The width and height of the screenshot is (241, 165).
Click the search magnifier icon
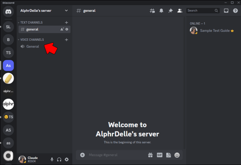pyautogui.click(x=216, y=10)
